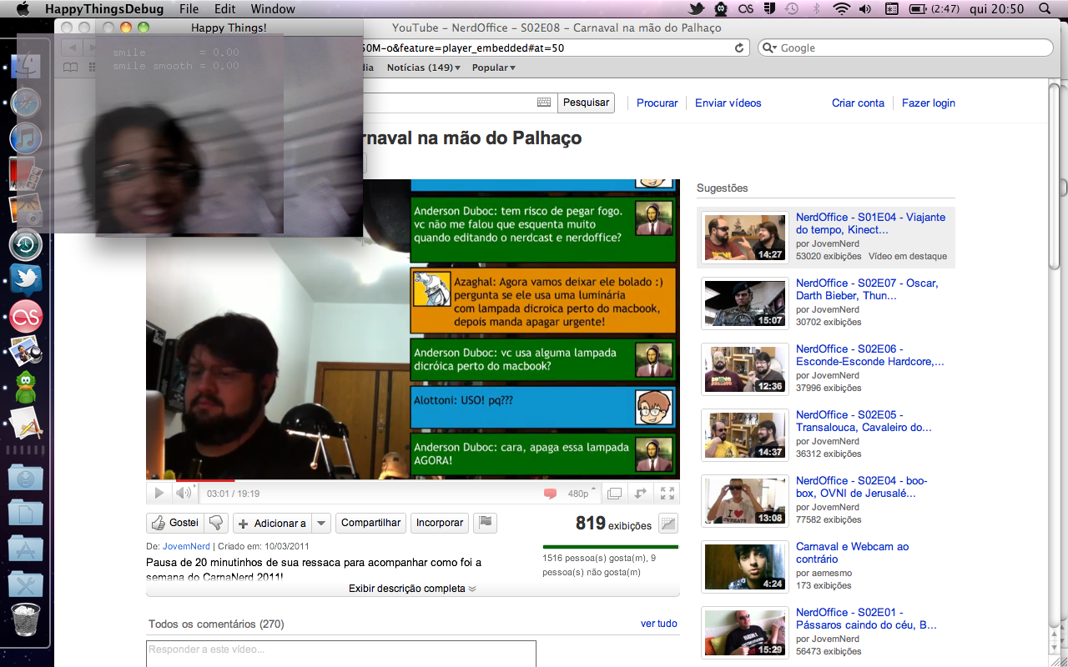Open the volume menu bar icon
Viewport: 1068px width, 667px height.
866,9
